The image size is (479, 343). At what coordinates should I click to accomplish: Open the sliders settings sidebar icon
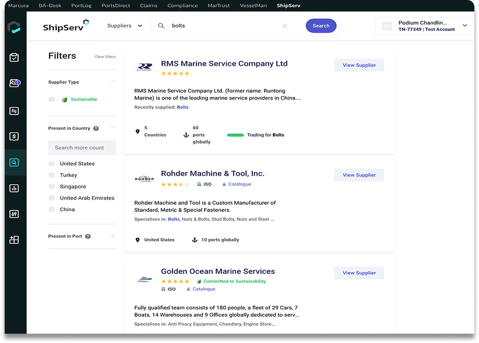click(x=14, y=214)
